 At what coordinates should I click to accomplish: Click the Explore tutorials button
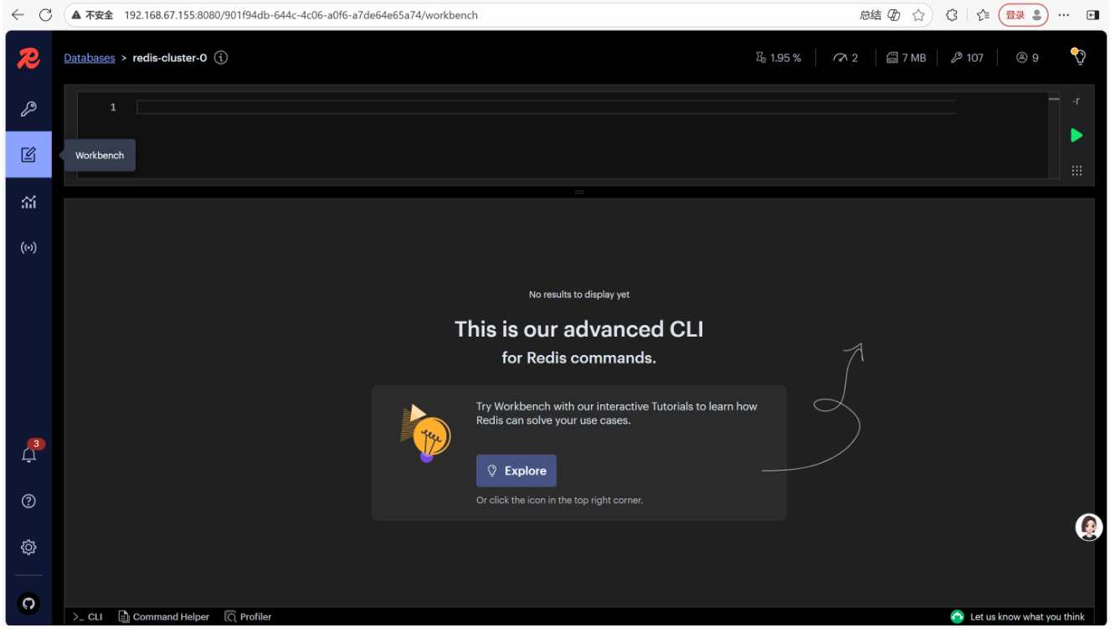tap(516, 471)
